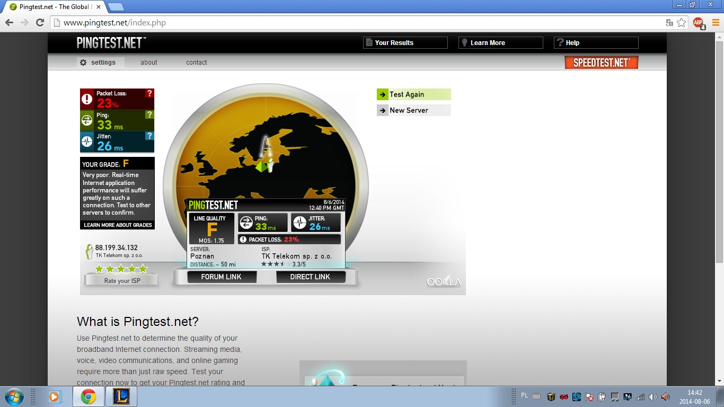This screenshot has width=724, height=407.
Task: Click the network signal bars tray icon
Action: 640,396
